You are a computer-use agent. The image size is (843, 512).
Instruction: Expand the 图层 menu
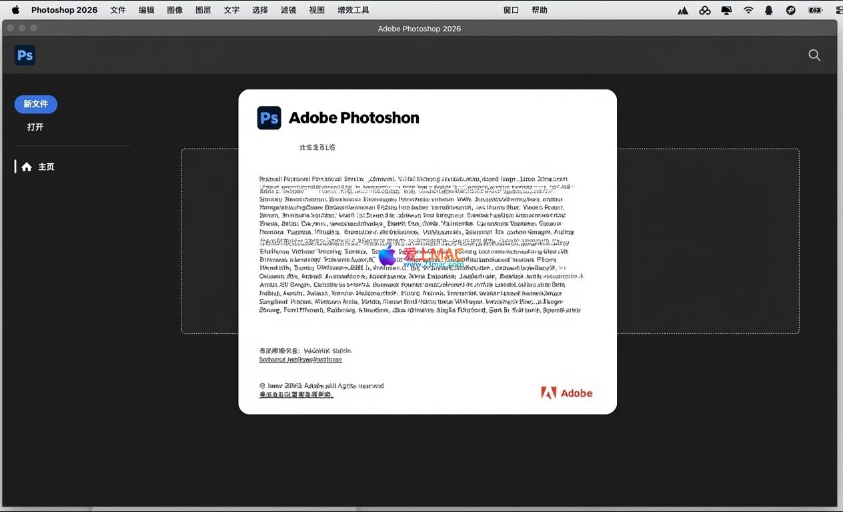[x=203, y=10]
